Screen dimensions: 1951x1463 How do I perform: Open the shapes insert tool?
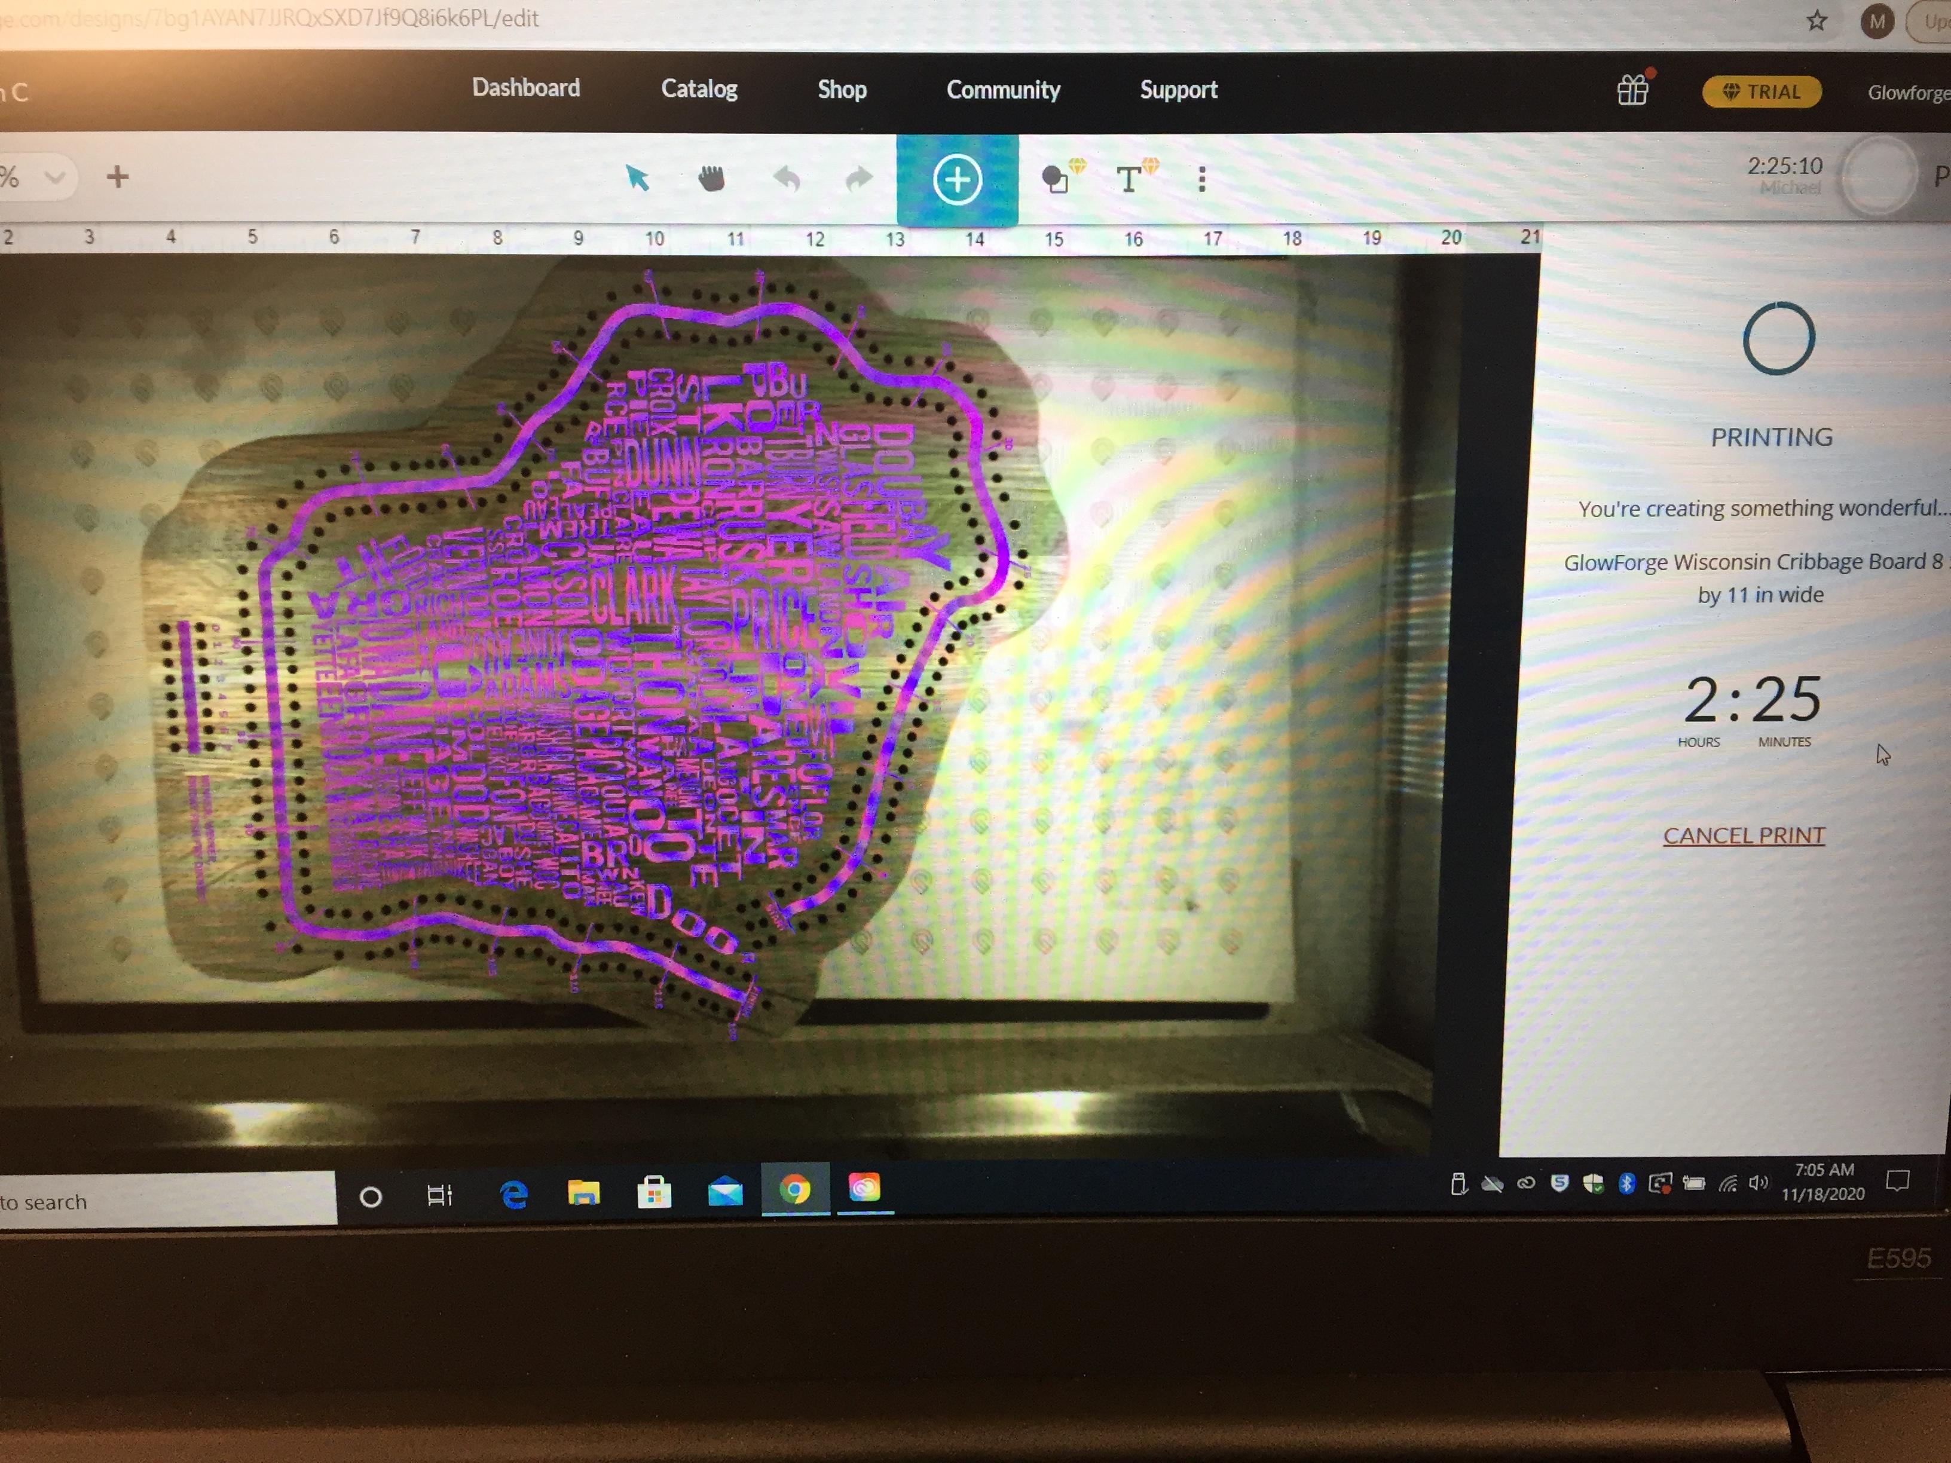tap(1056, 179)
